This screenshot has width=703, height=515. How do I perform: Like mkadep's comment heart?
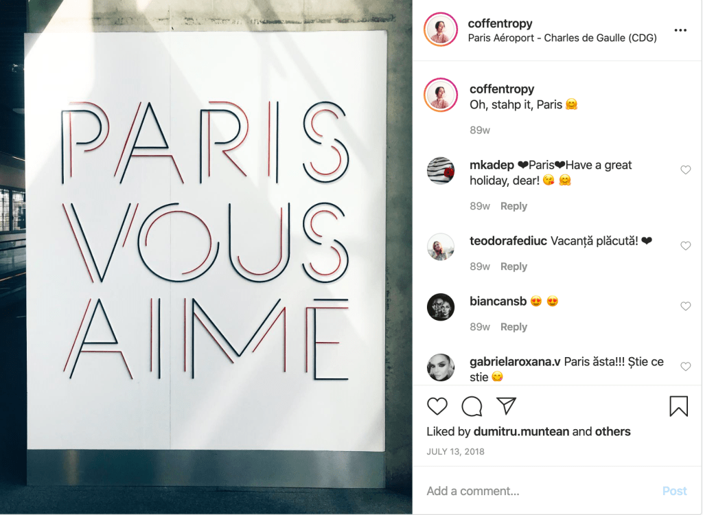[686, 170]
